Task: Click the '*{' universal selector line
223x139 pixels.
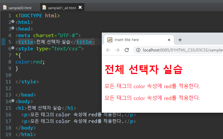Action: click(18, 55)
